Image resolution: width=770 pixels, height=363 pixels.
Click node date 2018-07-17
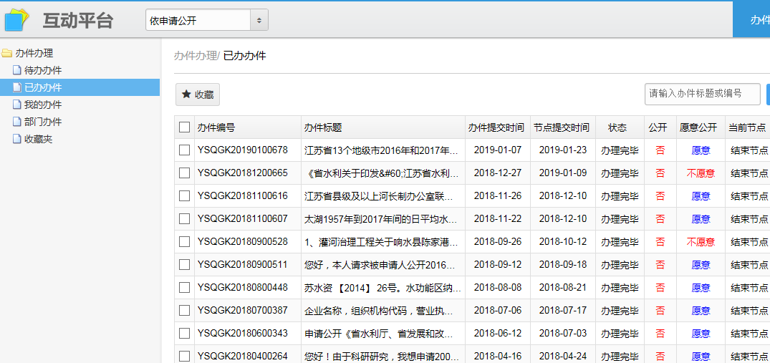(x=563, y=311)
